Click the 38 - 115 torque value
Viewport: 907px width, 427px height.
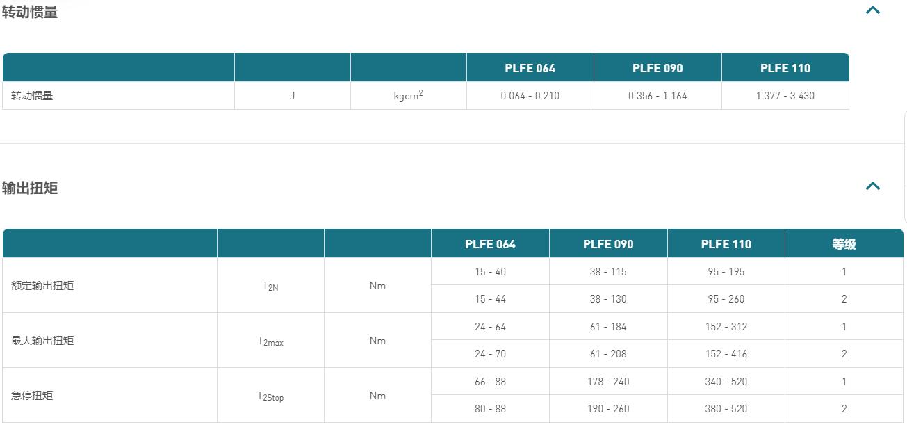point(607,272)
